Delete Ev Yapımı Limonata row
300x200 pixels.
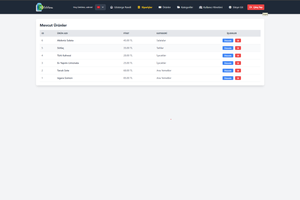(238, 63)
